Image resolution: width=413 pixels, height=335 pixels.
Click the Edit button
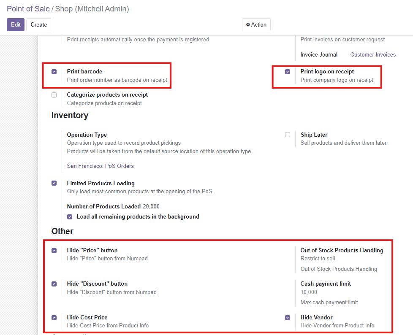(x=16, y=24)
